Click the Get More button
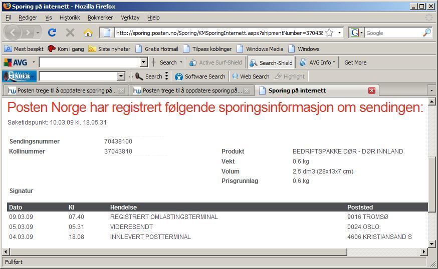Screen dimensions: 438x269 tap(355, 62)
